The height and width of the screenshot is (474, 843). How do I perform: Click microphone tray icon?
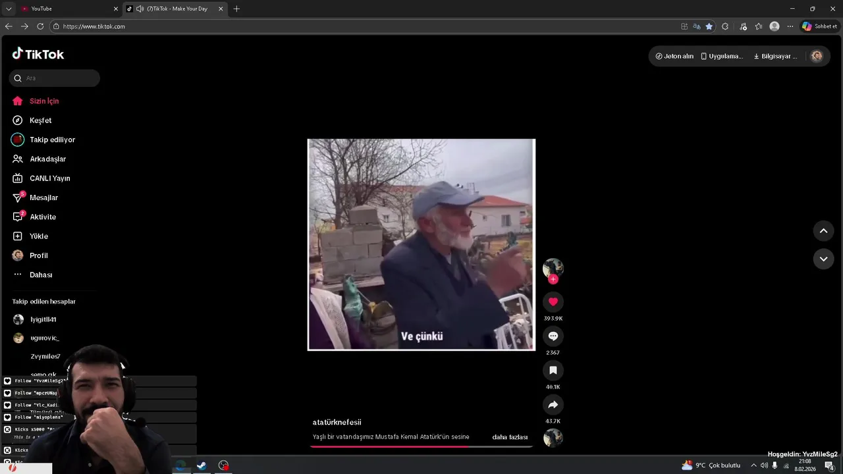(x=775, y=465)
